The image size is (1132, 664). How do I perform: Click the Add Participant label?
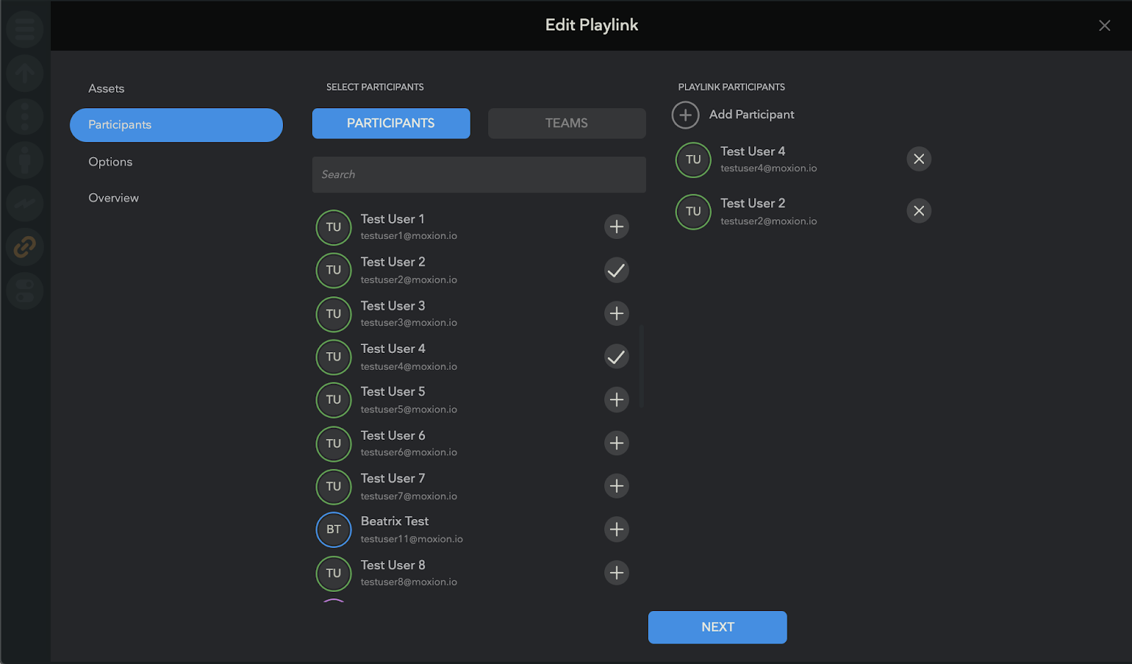tap(751, 115)
